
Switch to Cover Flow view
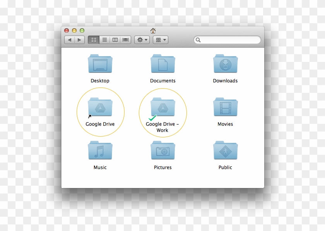(x=125, y=40)
